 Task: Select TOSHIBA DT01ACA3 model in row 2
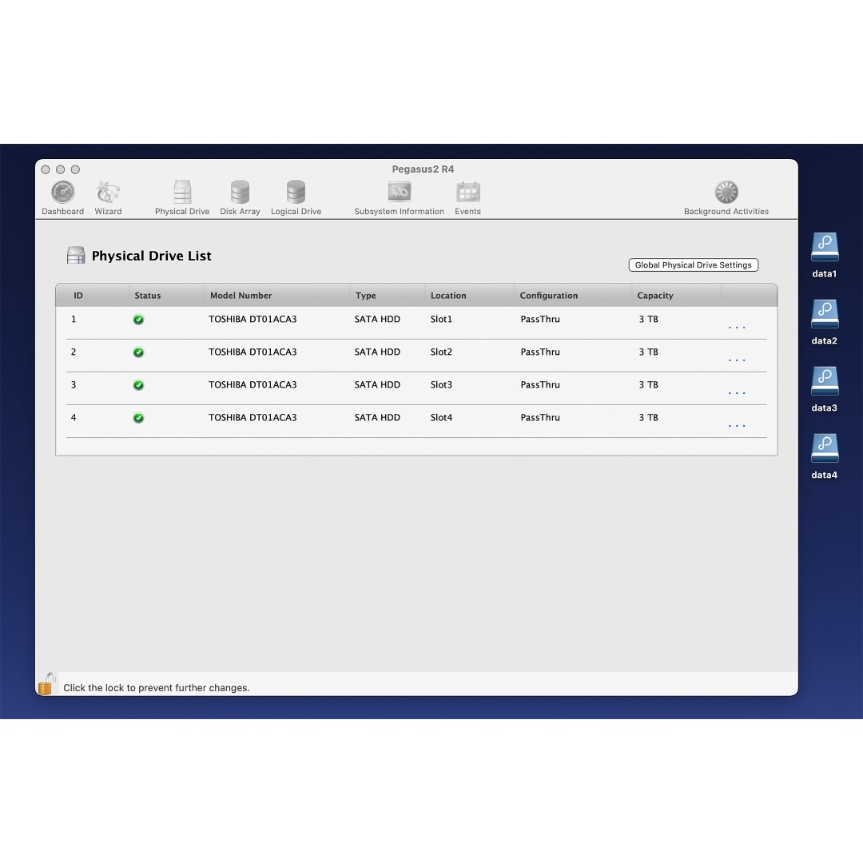[253, 352]
